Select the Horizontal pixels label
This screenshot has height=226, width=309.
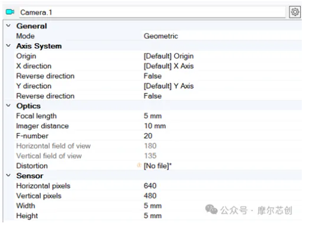point(43,186)
